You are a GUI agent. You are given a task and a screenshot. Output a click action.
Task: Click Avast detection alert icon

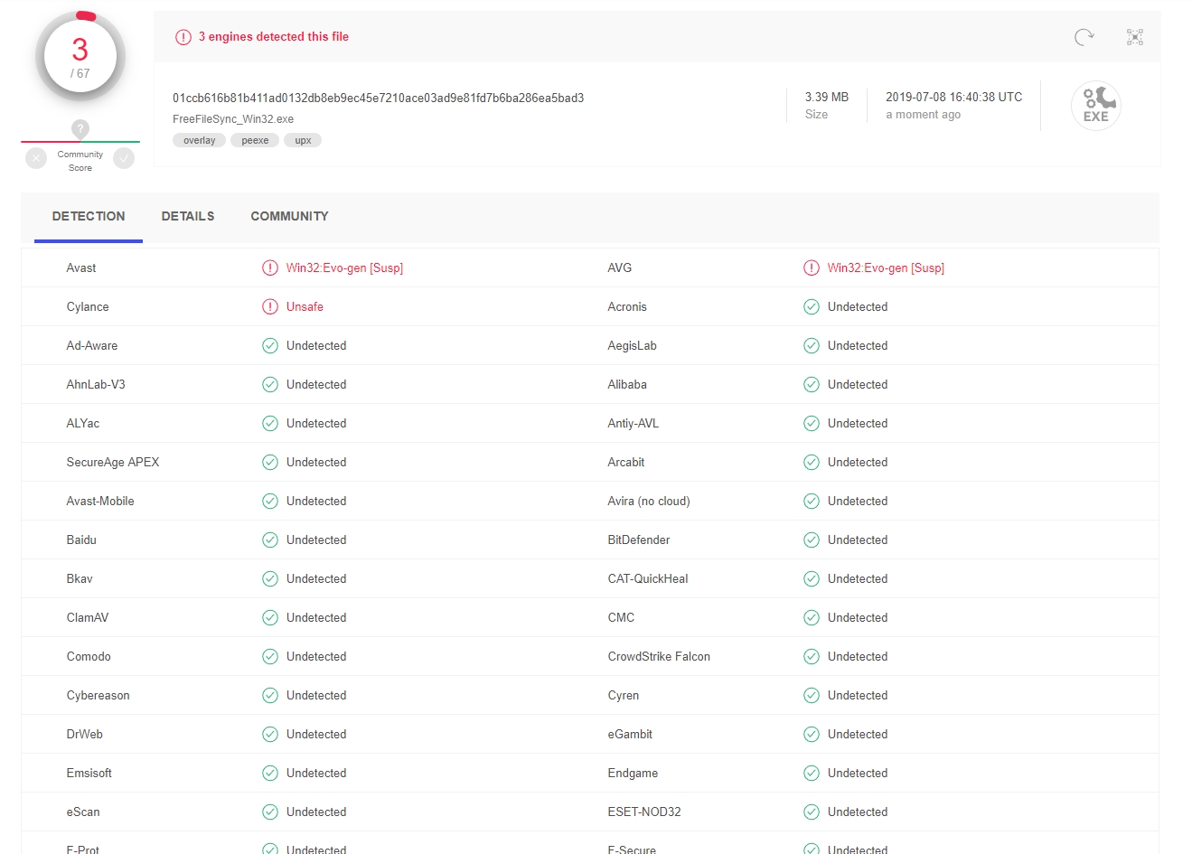270,267
